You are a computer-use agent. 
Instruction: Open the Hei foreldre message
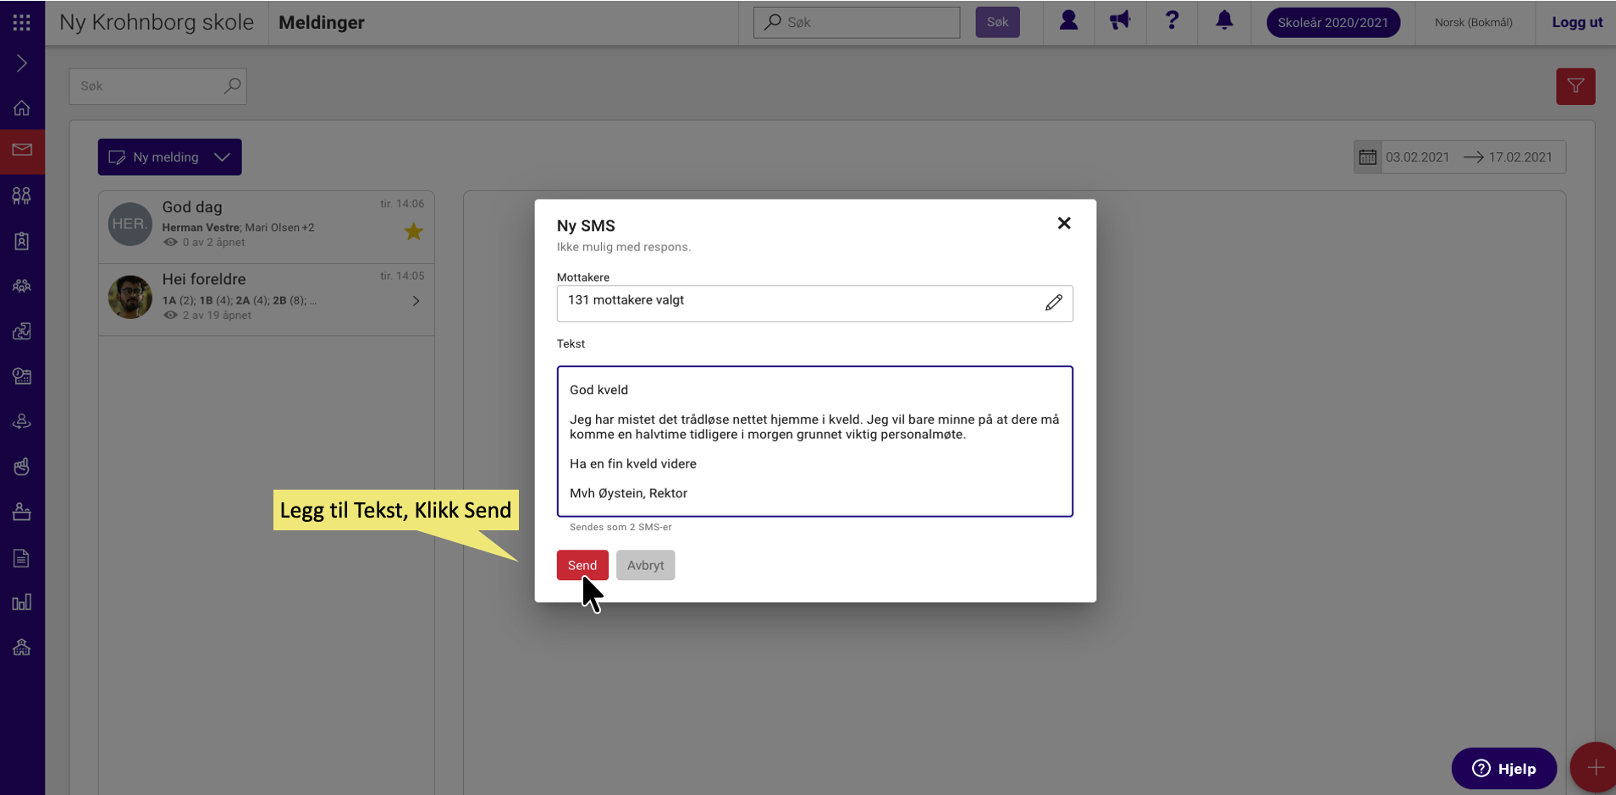point(267,299)
